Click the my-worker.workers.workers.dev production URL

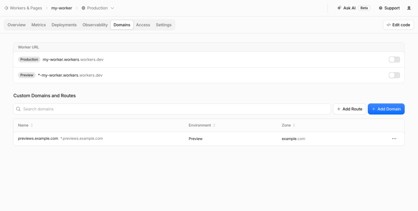(x=73, y=59)
